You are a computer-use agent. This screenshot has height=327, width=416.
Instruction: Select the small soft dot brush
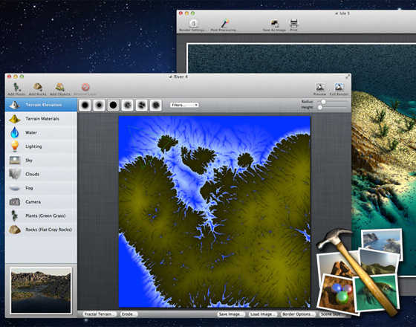pyautogui.click(x=99, y=105)
